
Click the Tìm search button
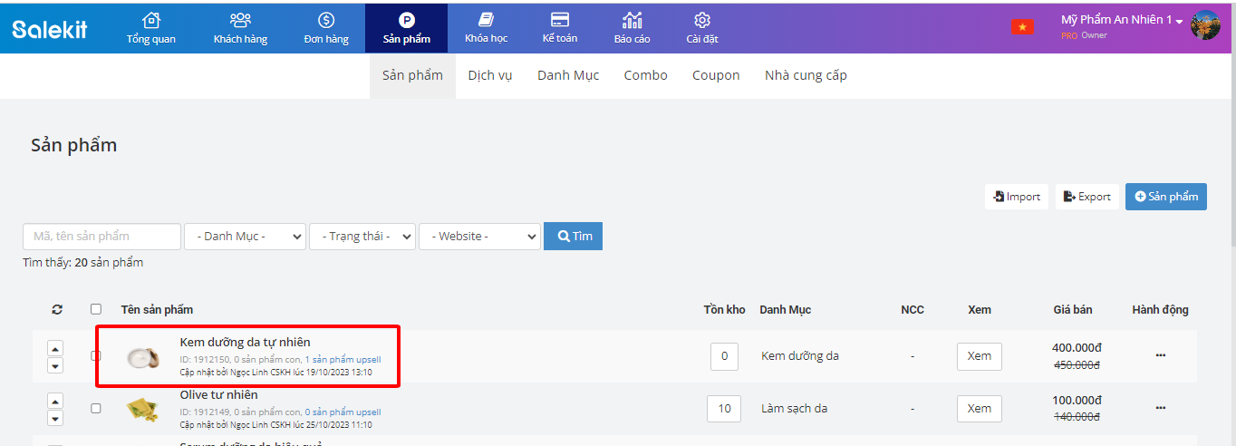coord(573,237)
